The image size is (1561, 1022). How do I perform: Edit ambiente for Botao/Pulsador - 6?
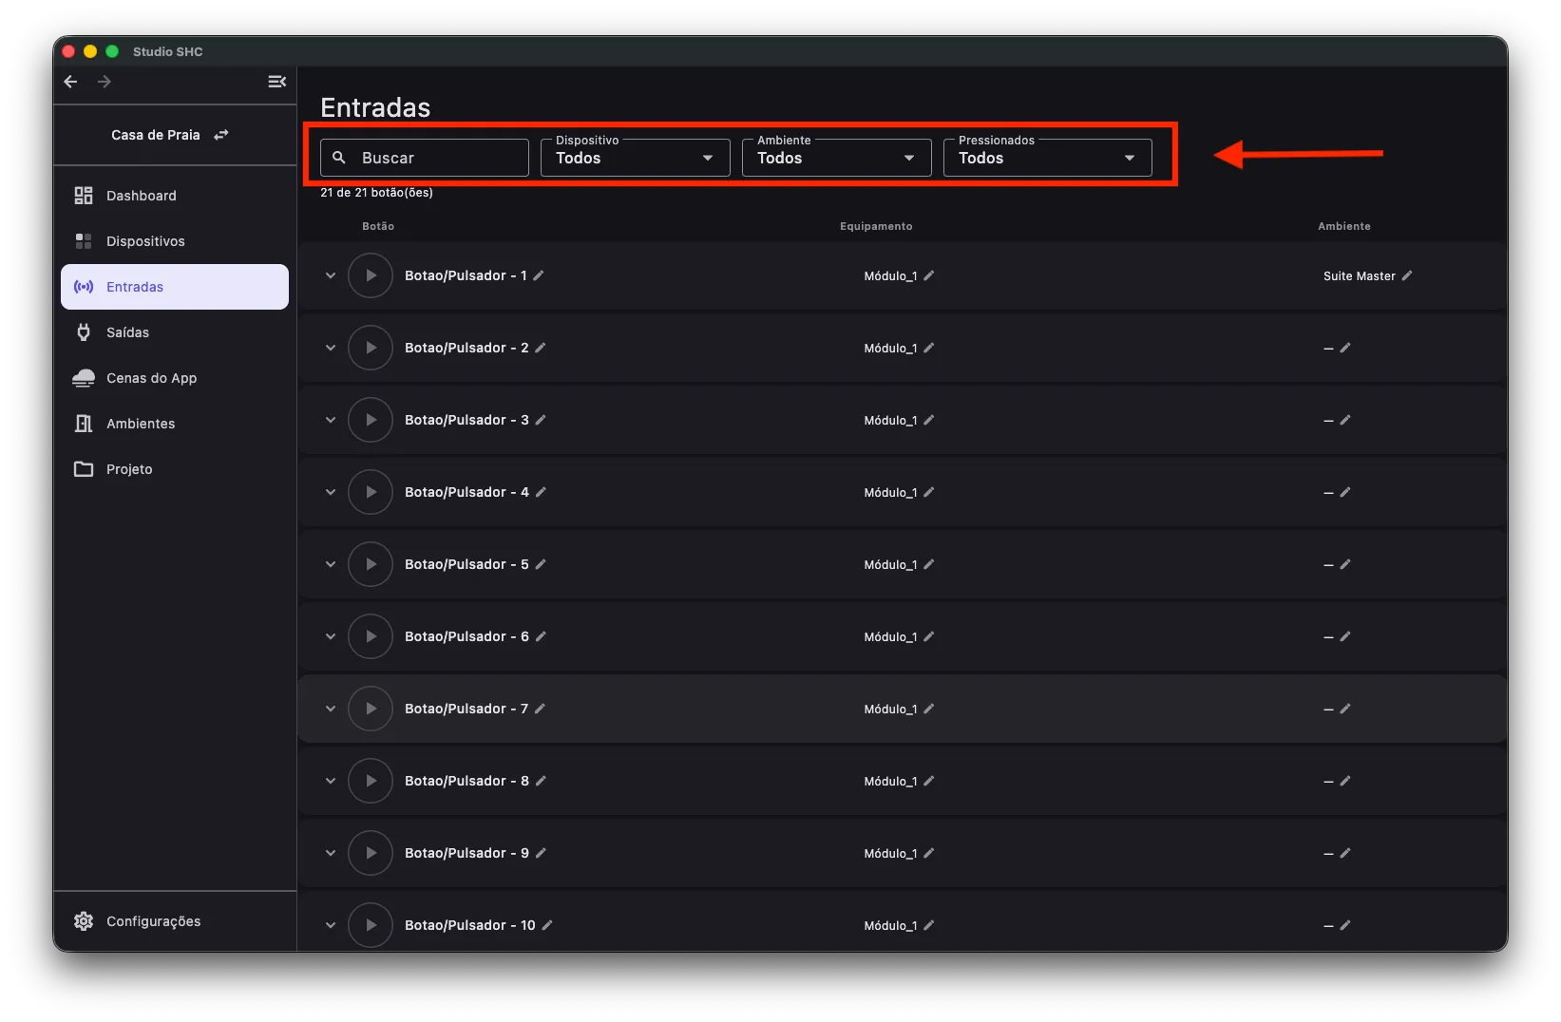(x=1345, y=636)
